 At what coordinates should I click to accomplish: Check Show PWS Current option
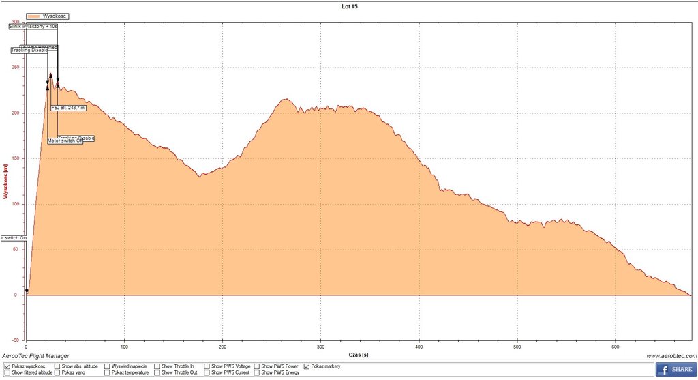[x=207, y=373]
